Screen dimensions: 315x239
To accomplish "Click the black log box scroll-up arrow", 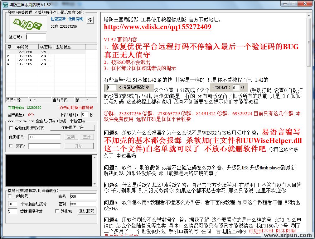I will [94, 158].
